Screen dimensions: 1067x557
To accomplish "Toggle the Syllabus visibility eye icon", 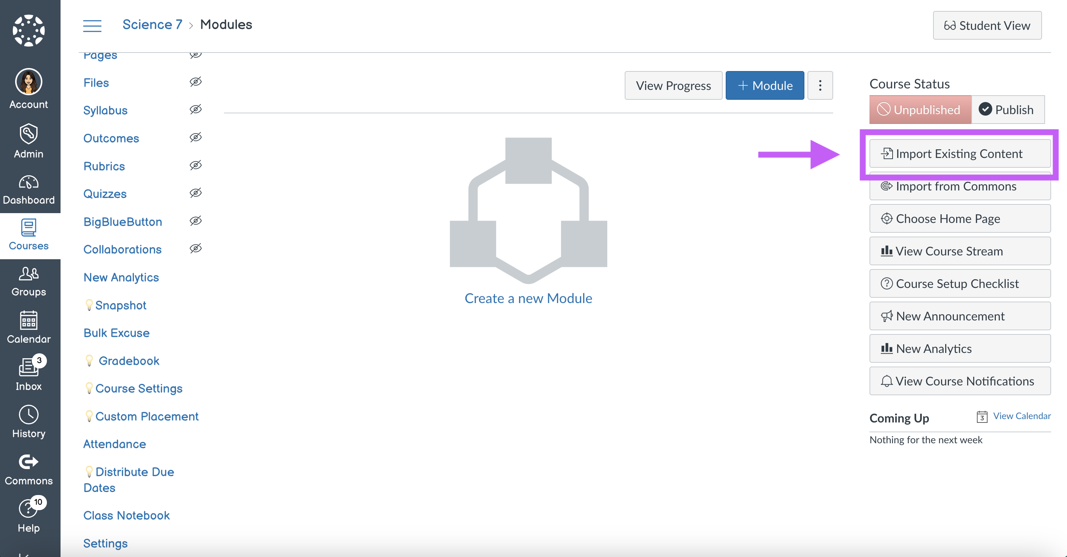I will click(x=196, y=110).
